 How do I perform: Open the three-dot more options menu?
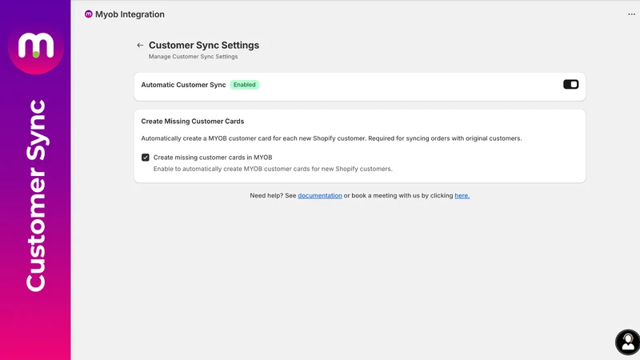click(631, 14)
